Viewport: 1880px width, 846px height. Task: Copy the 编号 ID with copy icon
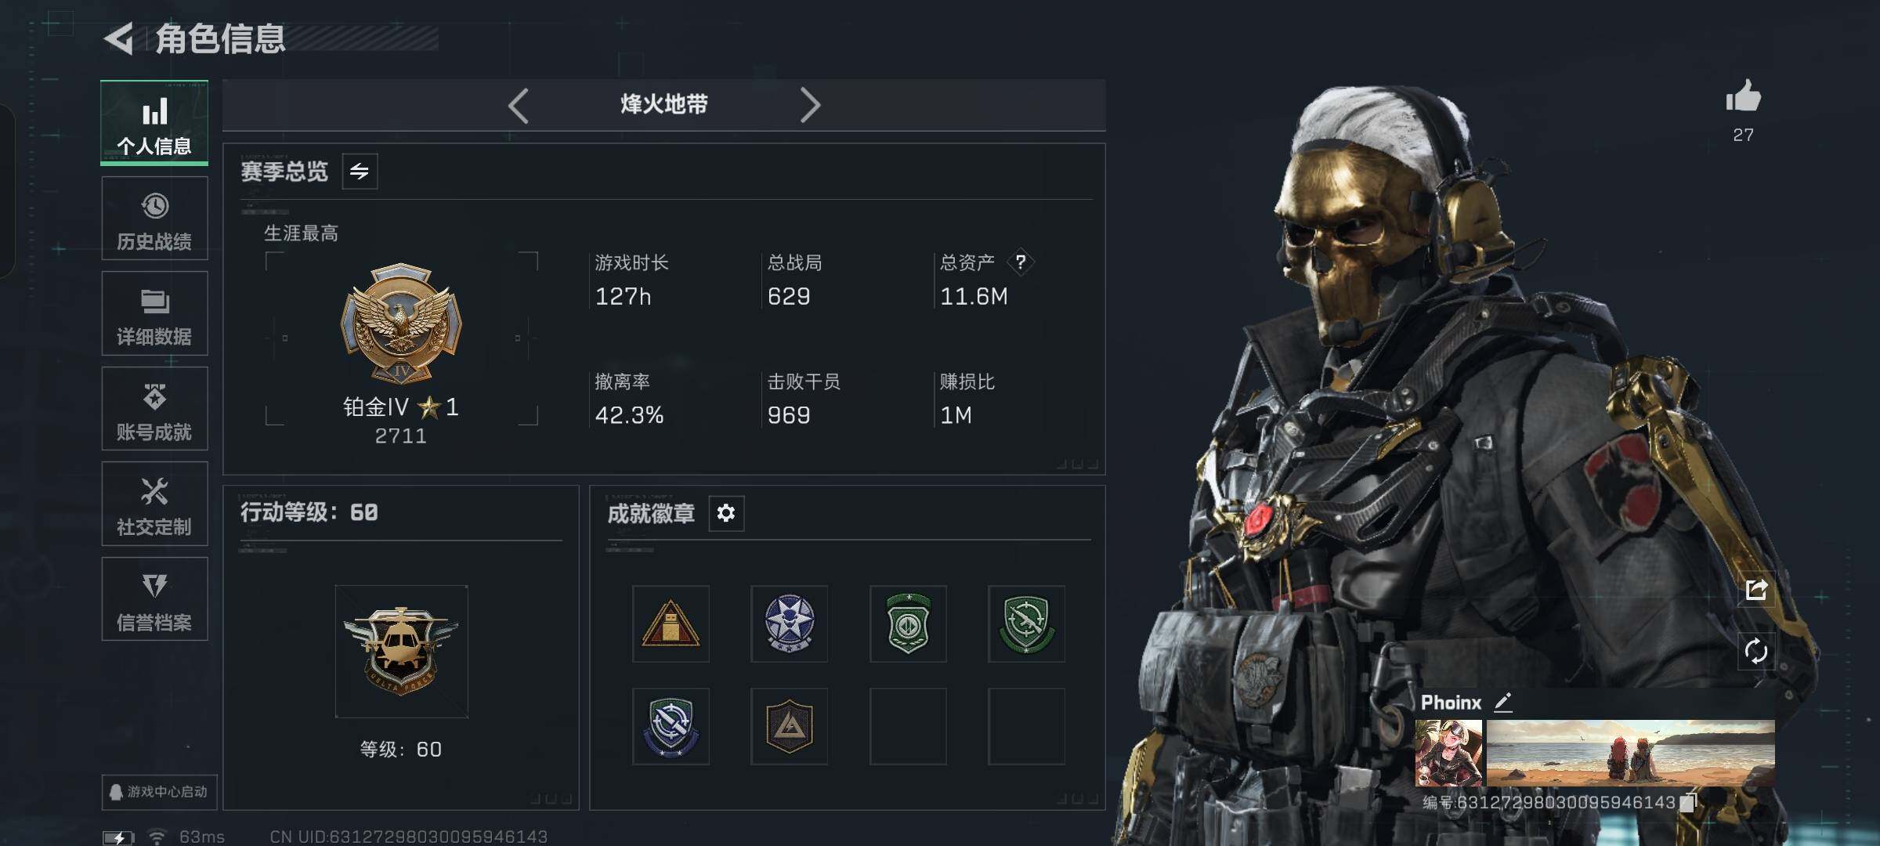pos(1687,802)
